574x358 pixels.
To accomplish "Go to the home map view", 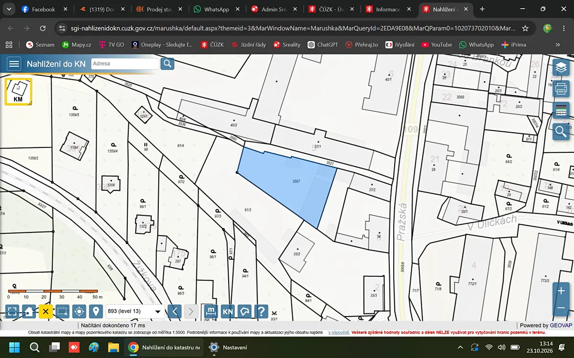I will click(29, 312).
